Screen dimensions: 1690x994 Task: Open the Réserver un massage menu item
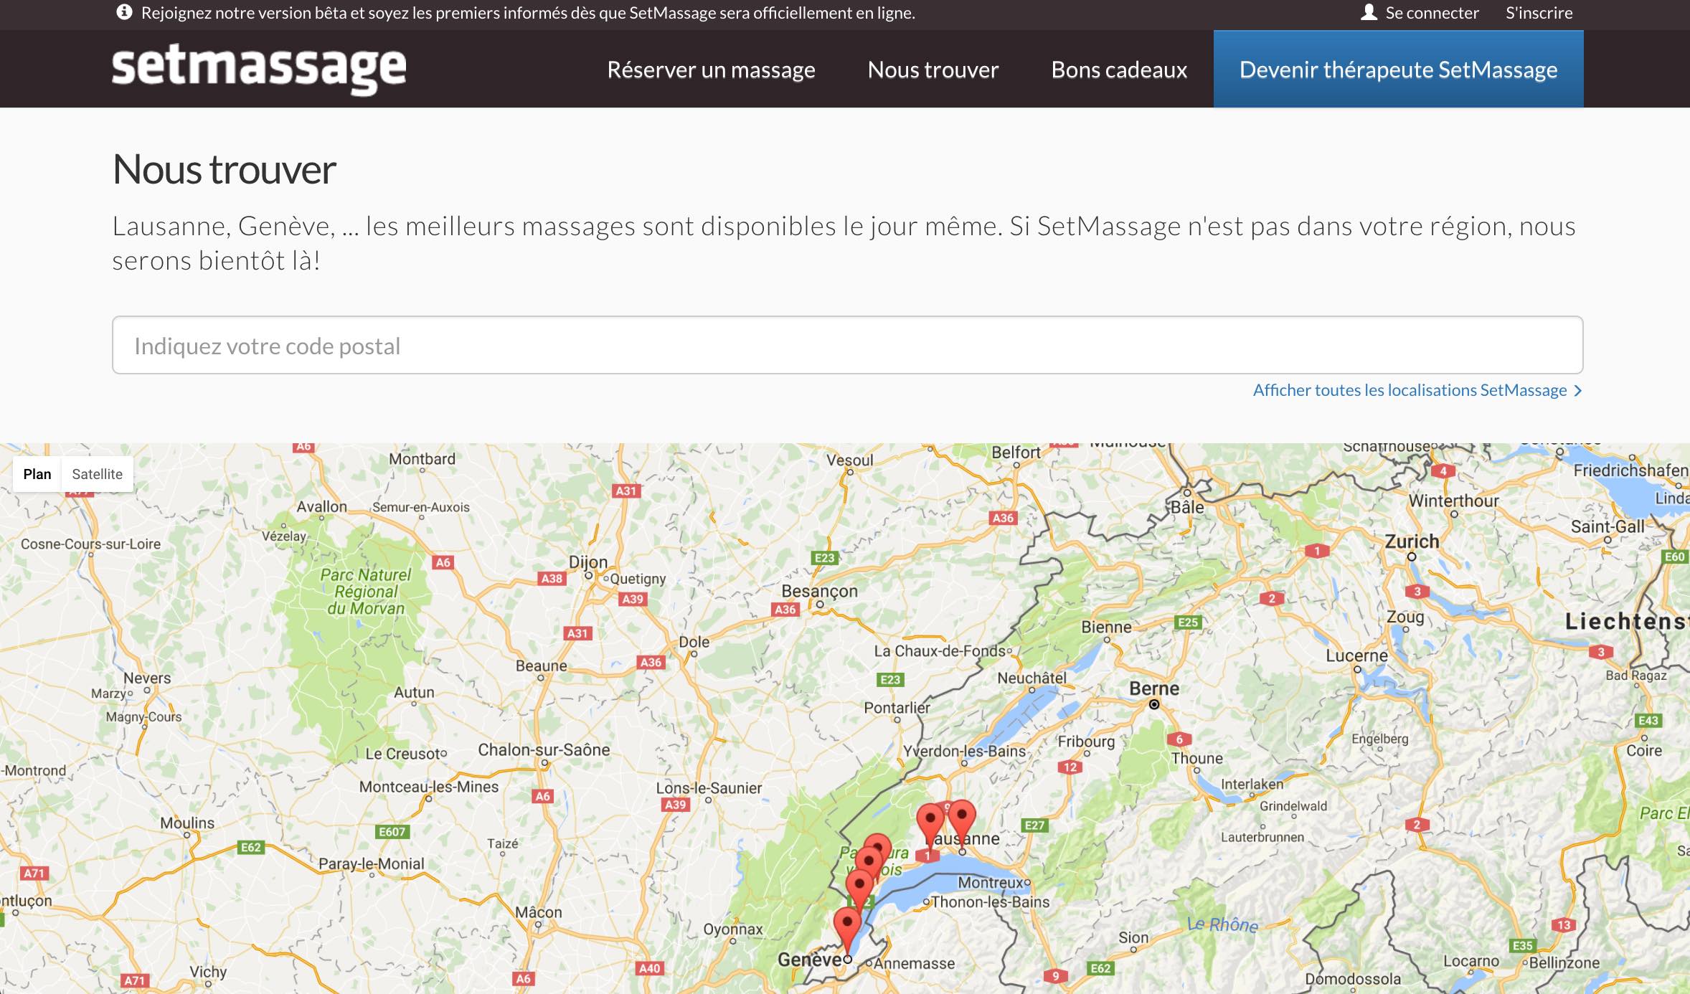pos(711,70)
